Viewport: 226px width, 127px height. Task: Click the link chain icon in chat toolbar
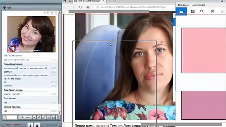pos(44,117)
